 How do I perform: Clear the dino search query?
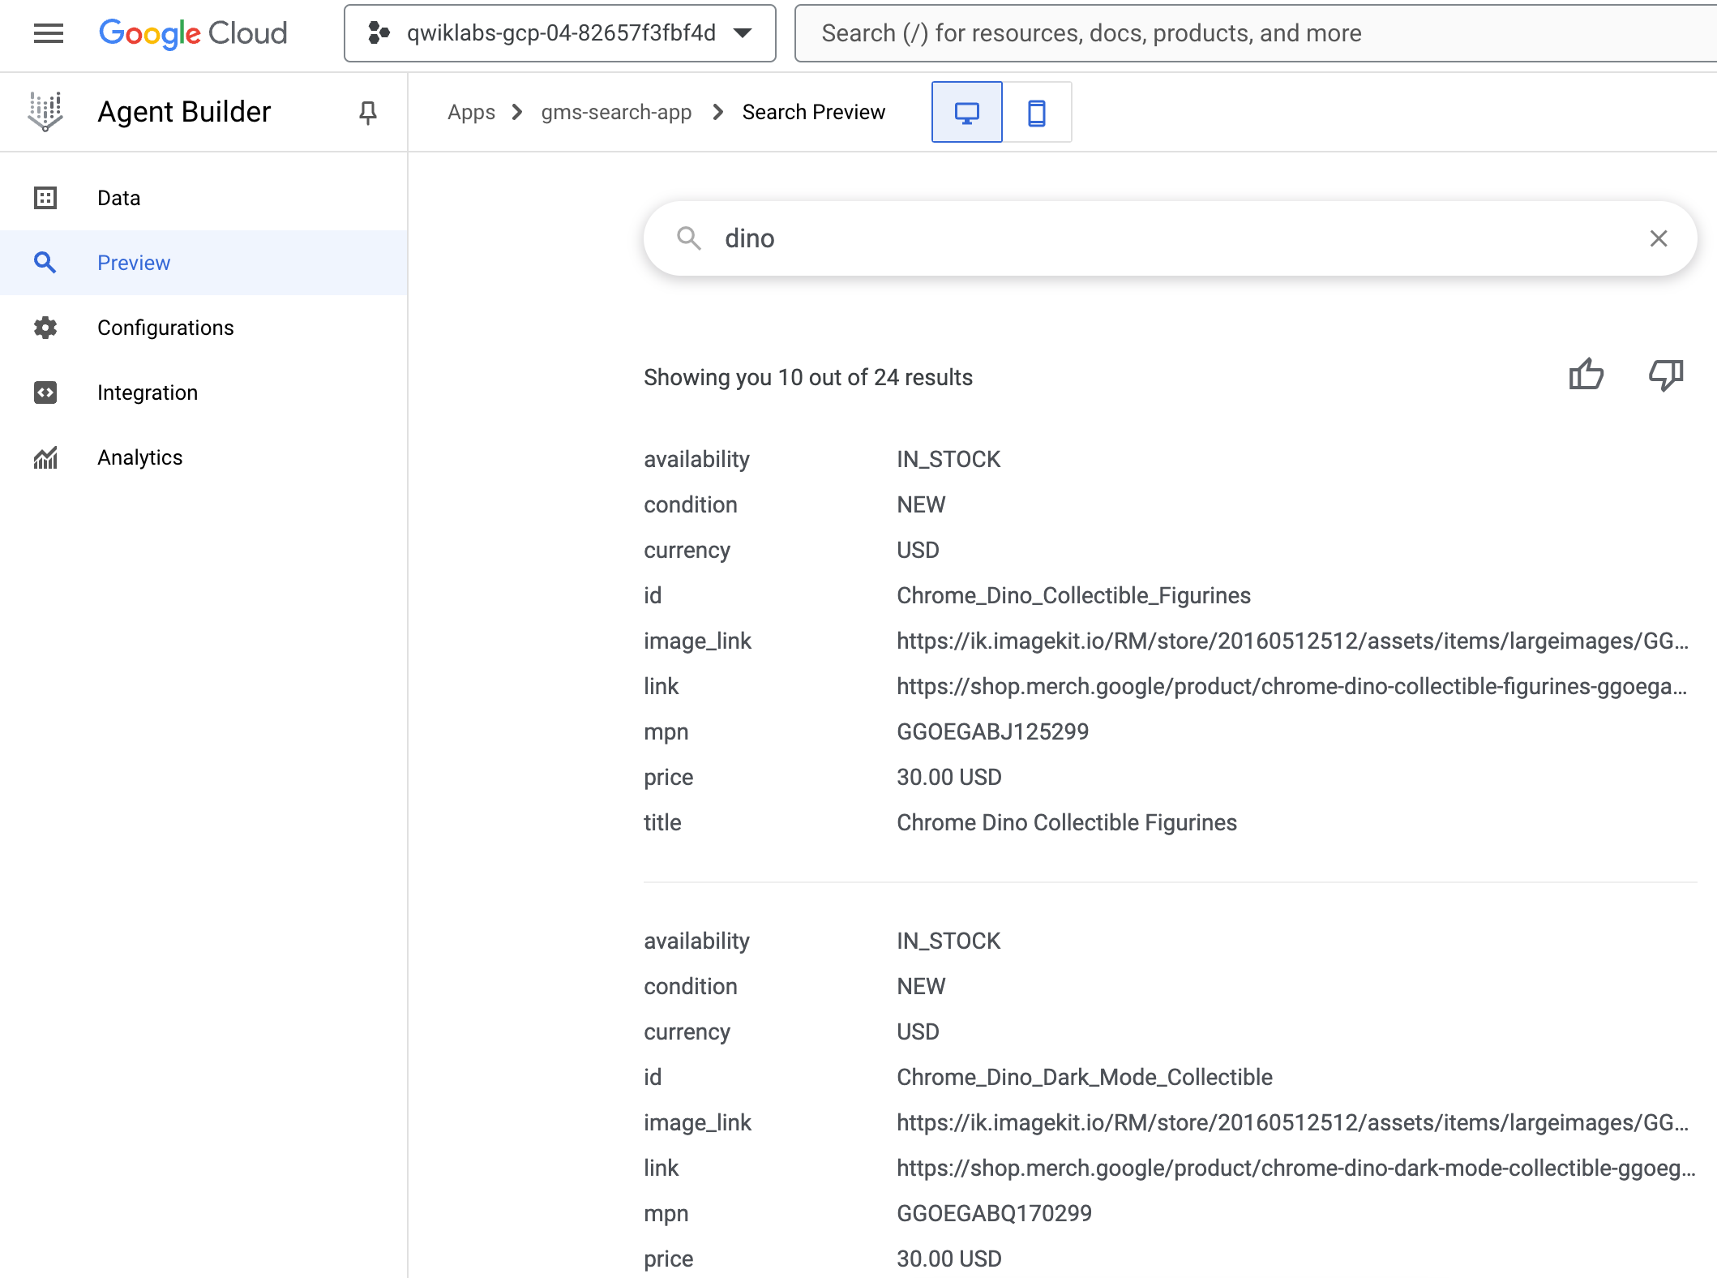tap(1659, 238)
